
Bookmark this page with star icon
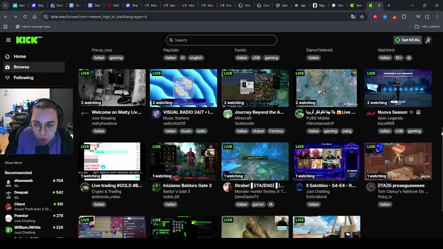362,17
